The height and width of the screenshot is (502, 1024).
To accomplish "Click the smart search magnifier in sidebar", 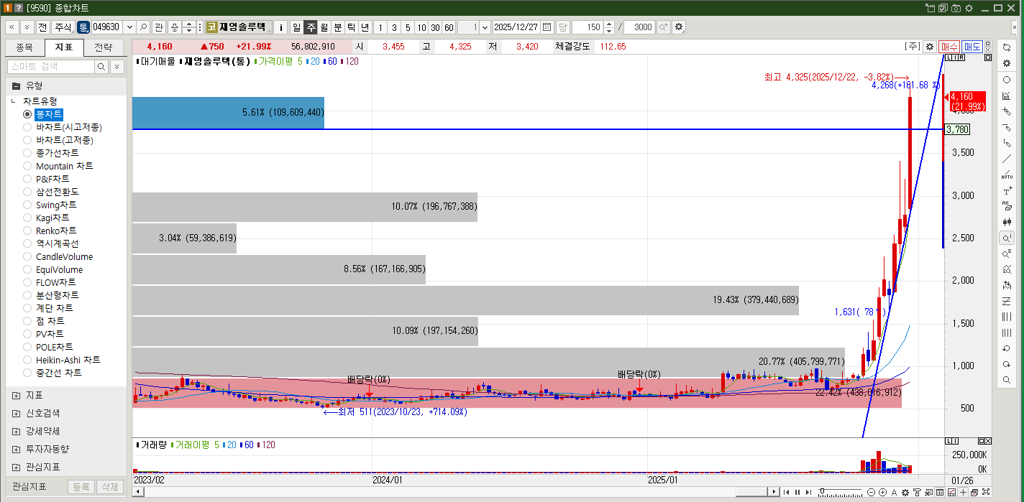I will (x=101, y=66).
